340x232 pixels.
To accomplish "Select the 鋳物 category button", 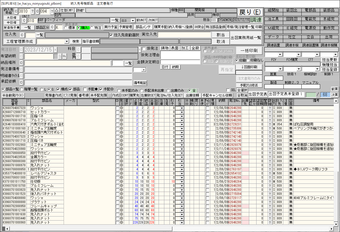I will (x=165, y=48).
